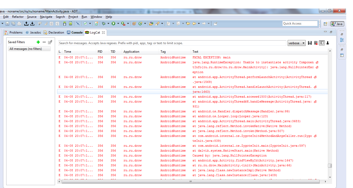
Task: Click the green Run icon
Action: [x=113, y=24]
